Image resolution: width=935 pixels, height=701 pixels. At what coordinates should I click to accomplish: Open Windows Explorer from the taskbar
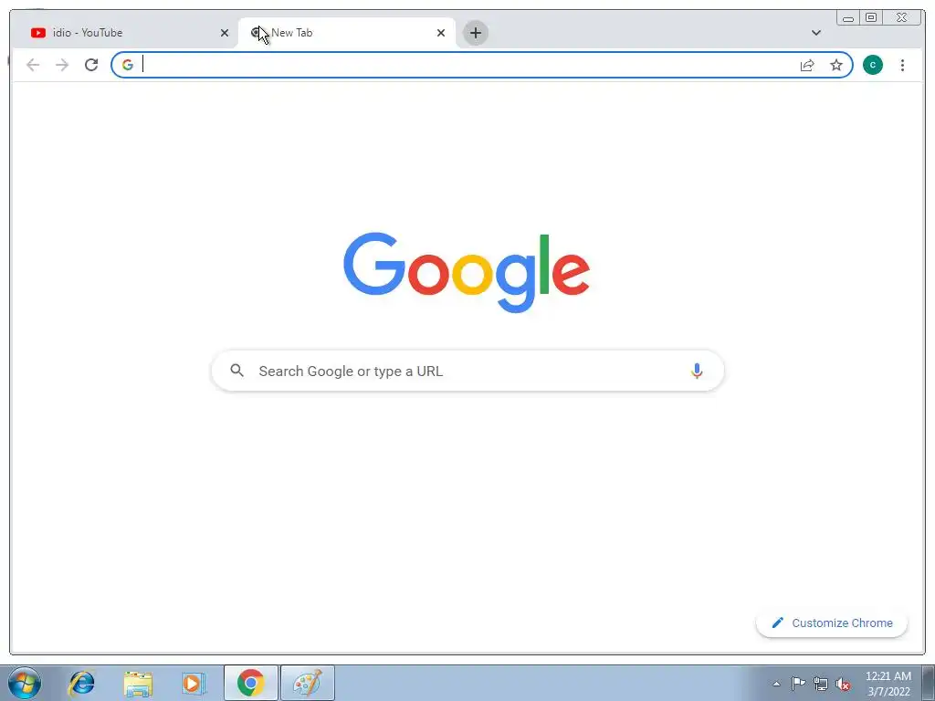point(138,683)
